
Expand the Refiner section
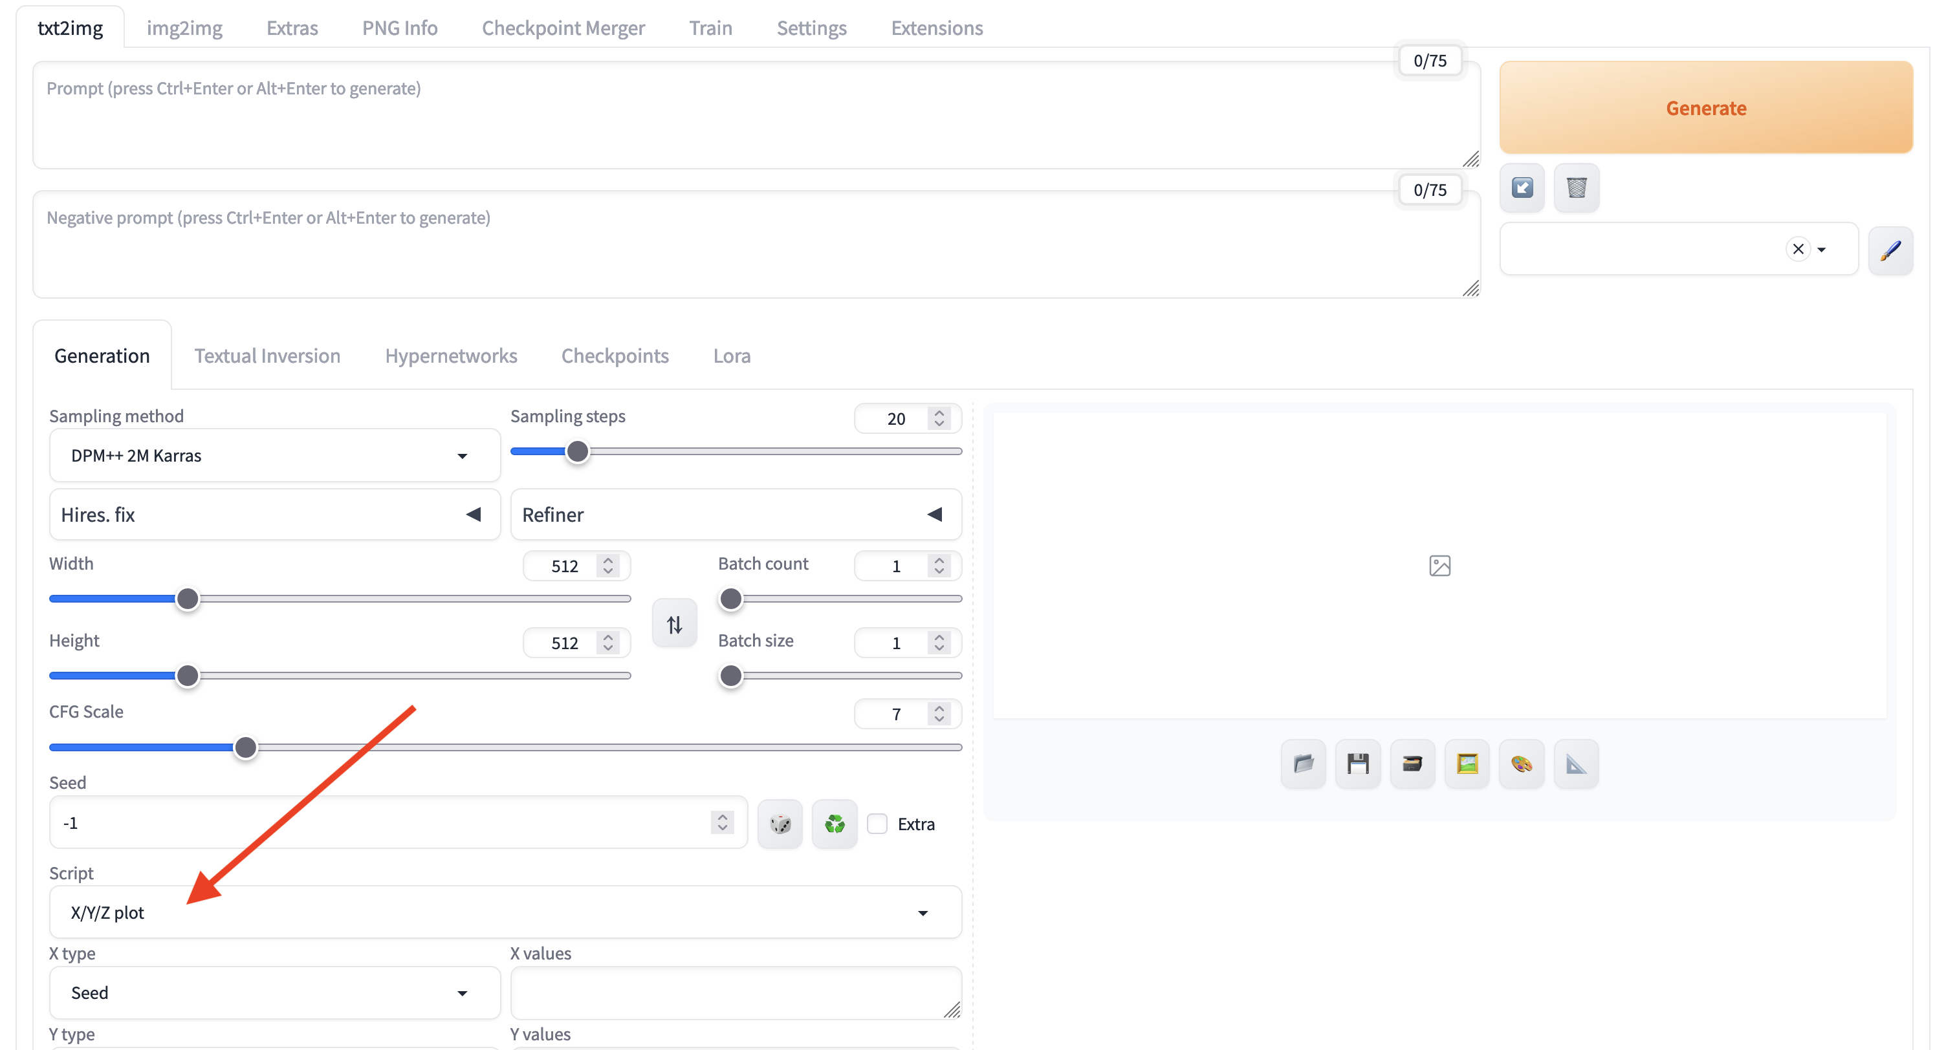[736, 515]
